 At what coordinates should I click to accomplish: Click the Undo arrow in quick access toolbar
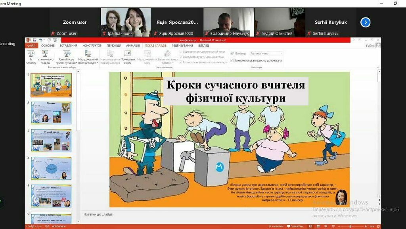click(x=41, y=40)
